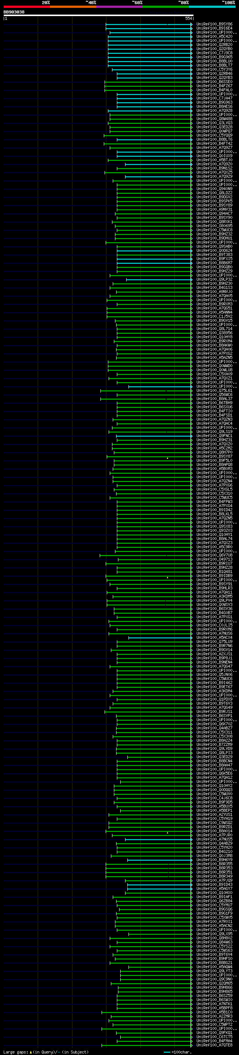239x1055 pixels.
Task: Open the UniRef100_C5YMU7 entry
Action: [214, 905]
